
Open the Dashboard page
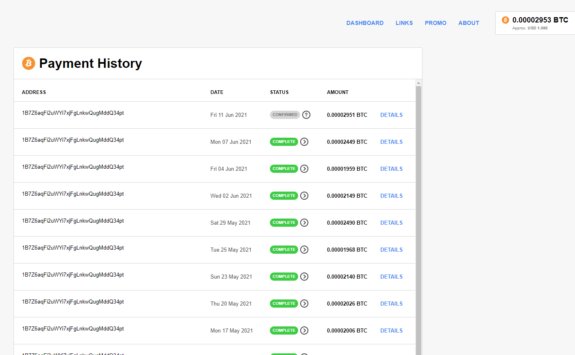pyautogui.click(x=365, y=23)
